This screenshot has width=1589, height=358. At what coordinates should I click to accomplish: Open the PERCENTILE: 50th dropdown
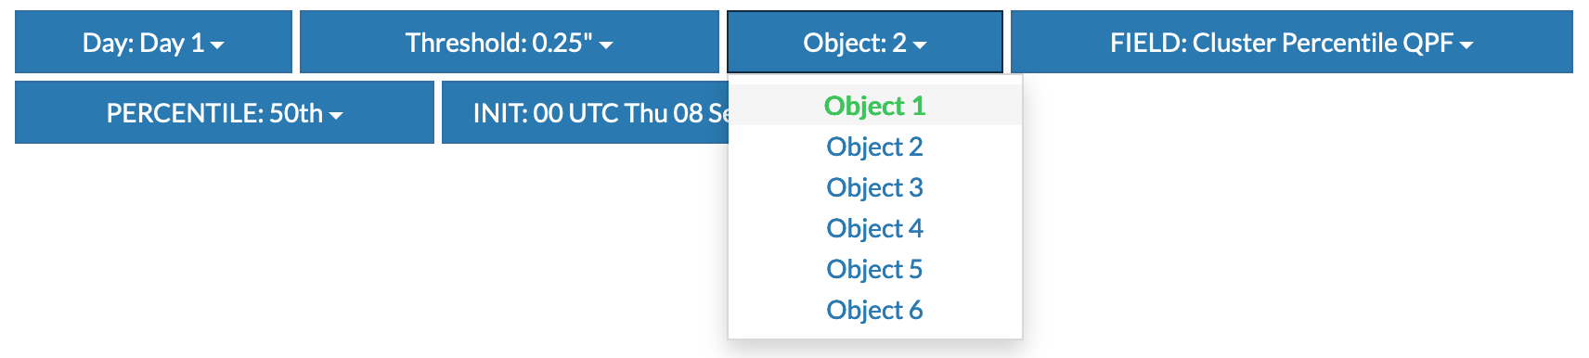click(225, 112)
